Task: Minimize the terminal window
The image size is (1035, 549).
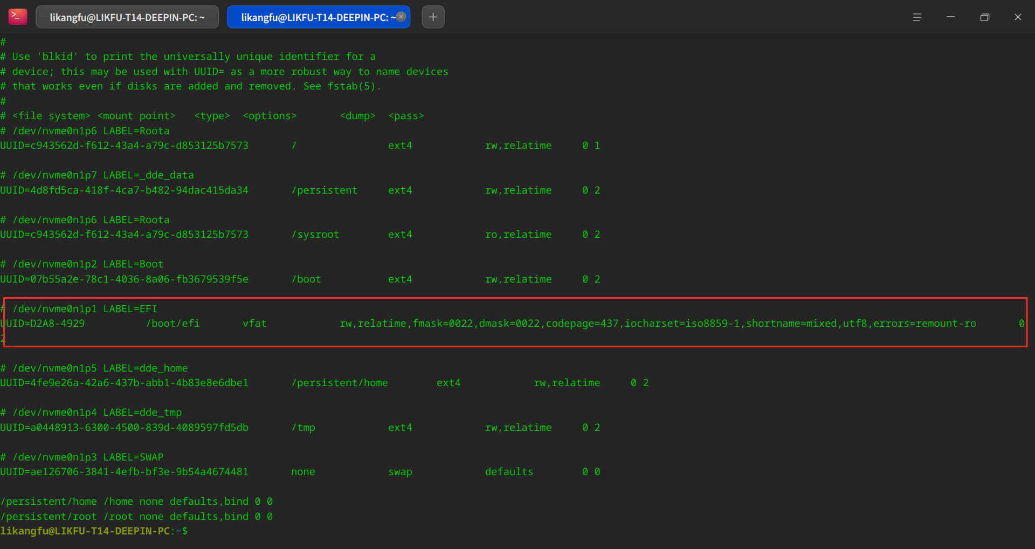Action: (951, 17)
